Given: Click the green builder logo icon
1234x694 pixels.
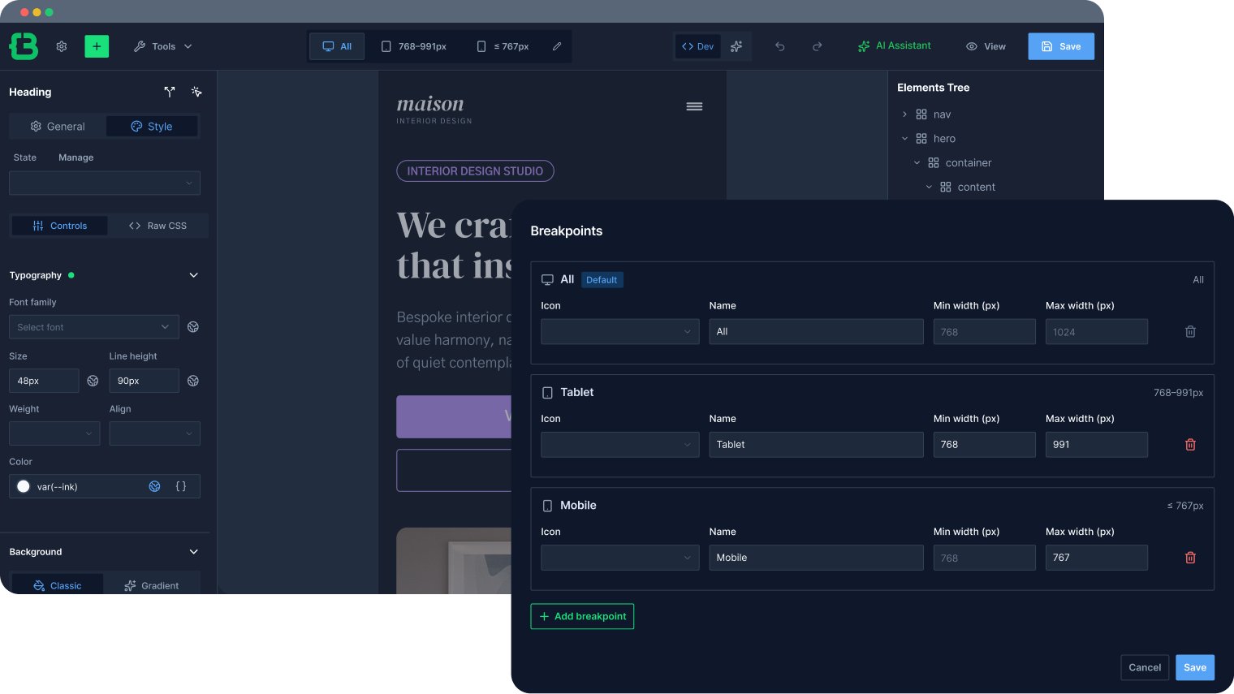Looking at the screenshot, I should 24,46.
